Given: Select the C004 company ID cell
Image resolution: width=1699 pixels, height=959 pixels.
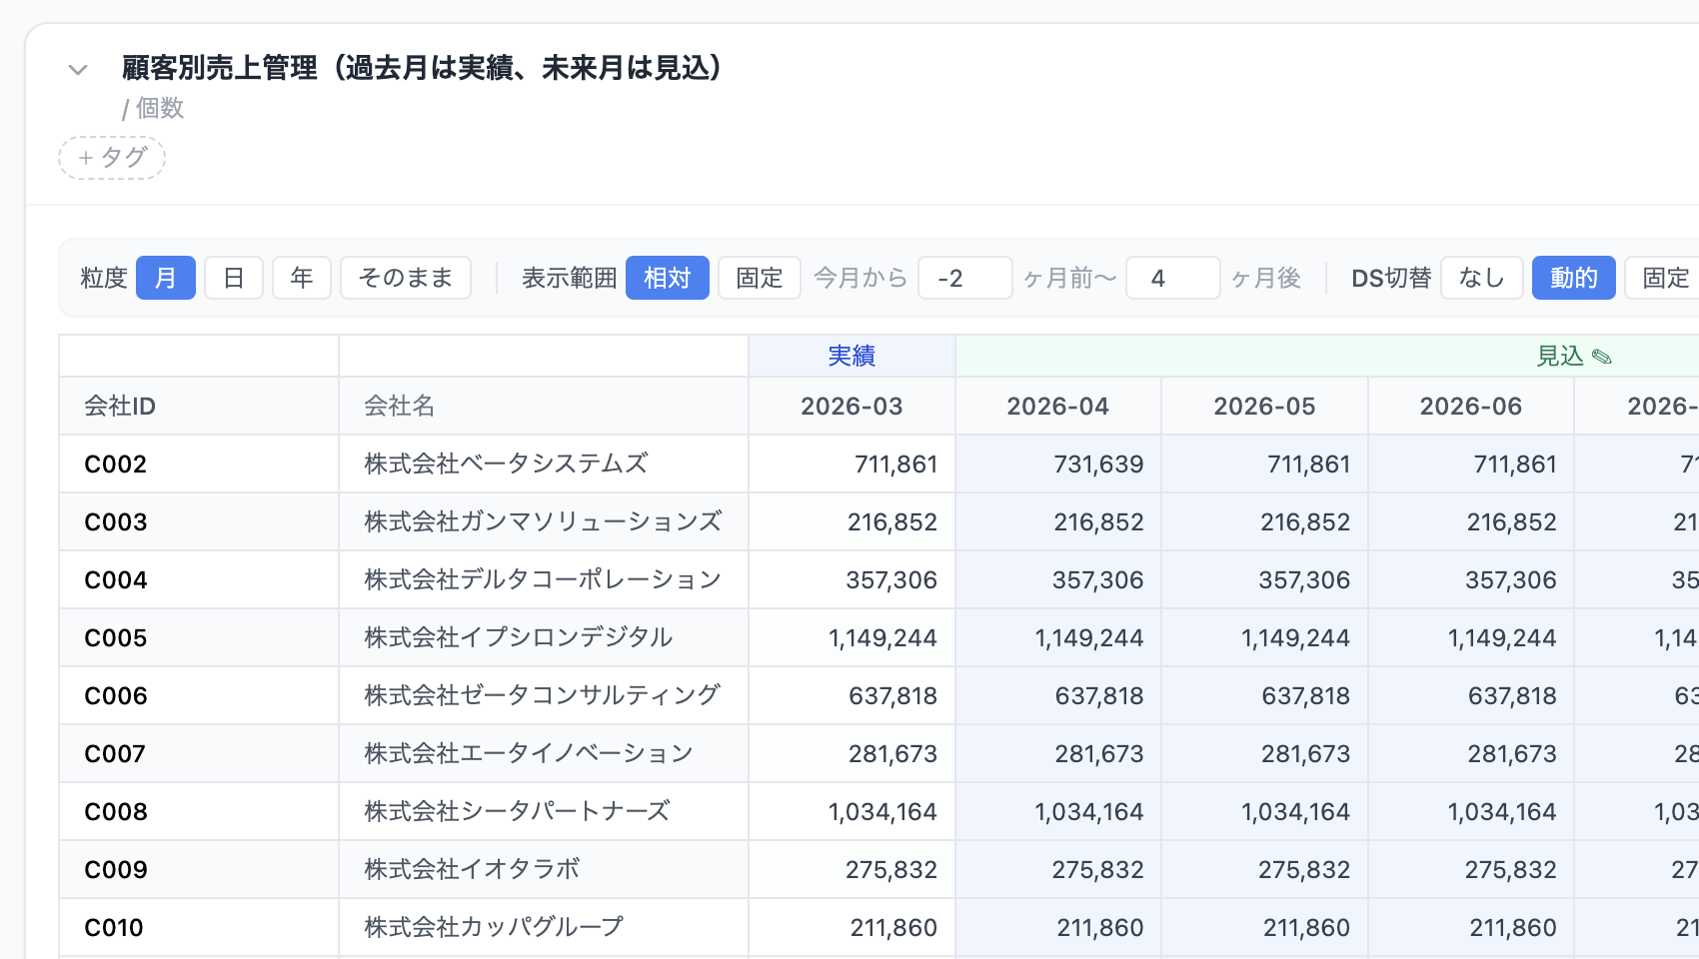Looking at the screenshot, I should pyautogui.click(x=199, y=579).
